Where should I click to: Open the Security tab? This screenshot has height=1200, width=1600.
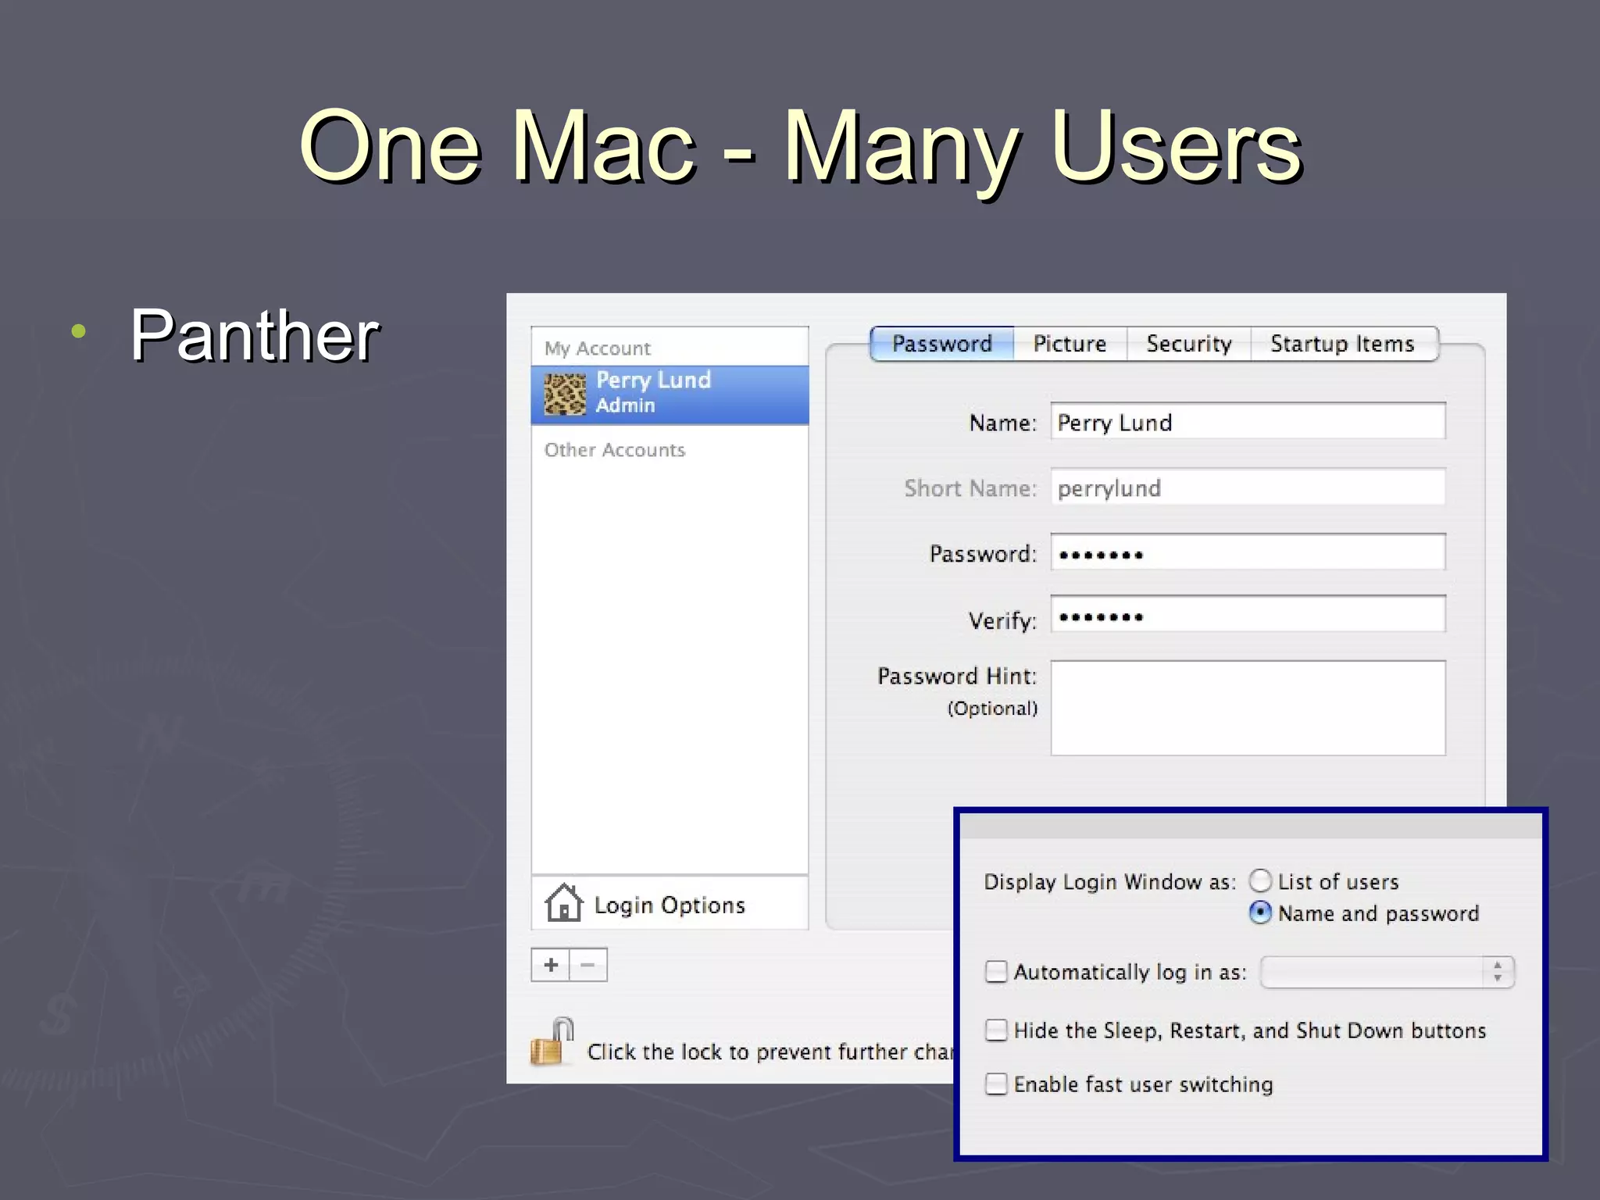tap(1188, 344)
